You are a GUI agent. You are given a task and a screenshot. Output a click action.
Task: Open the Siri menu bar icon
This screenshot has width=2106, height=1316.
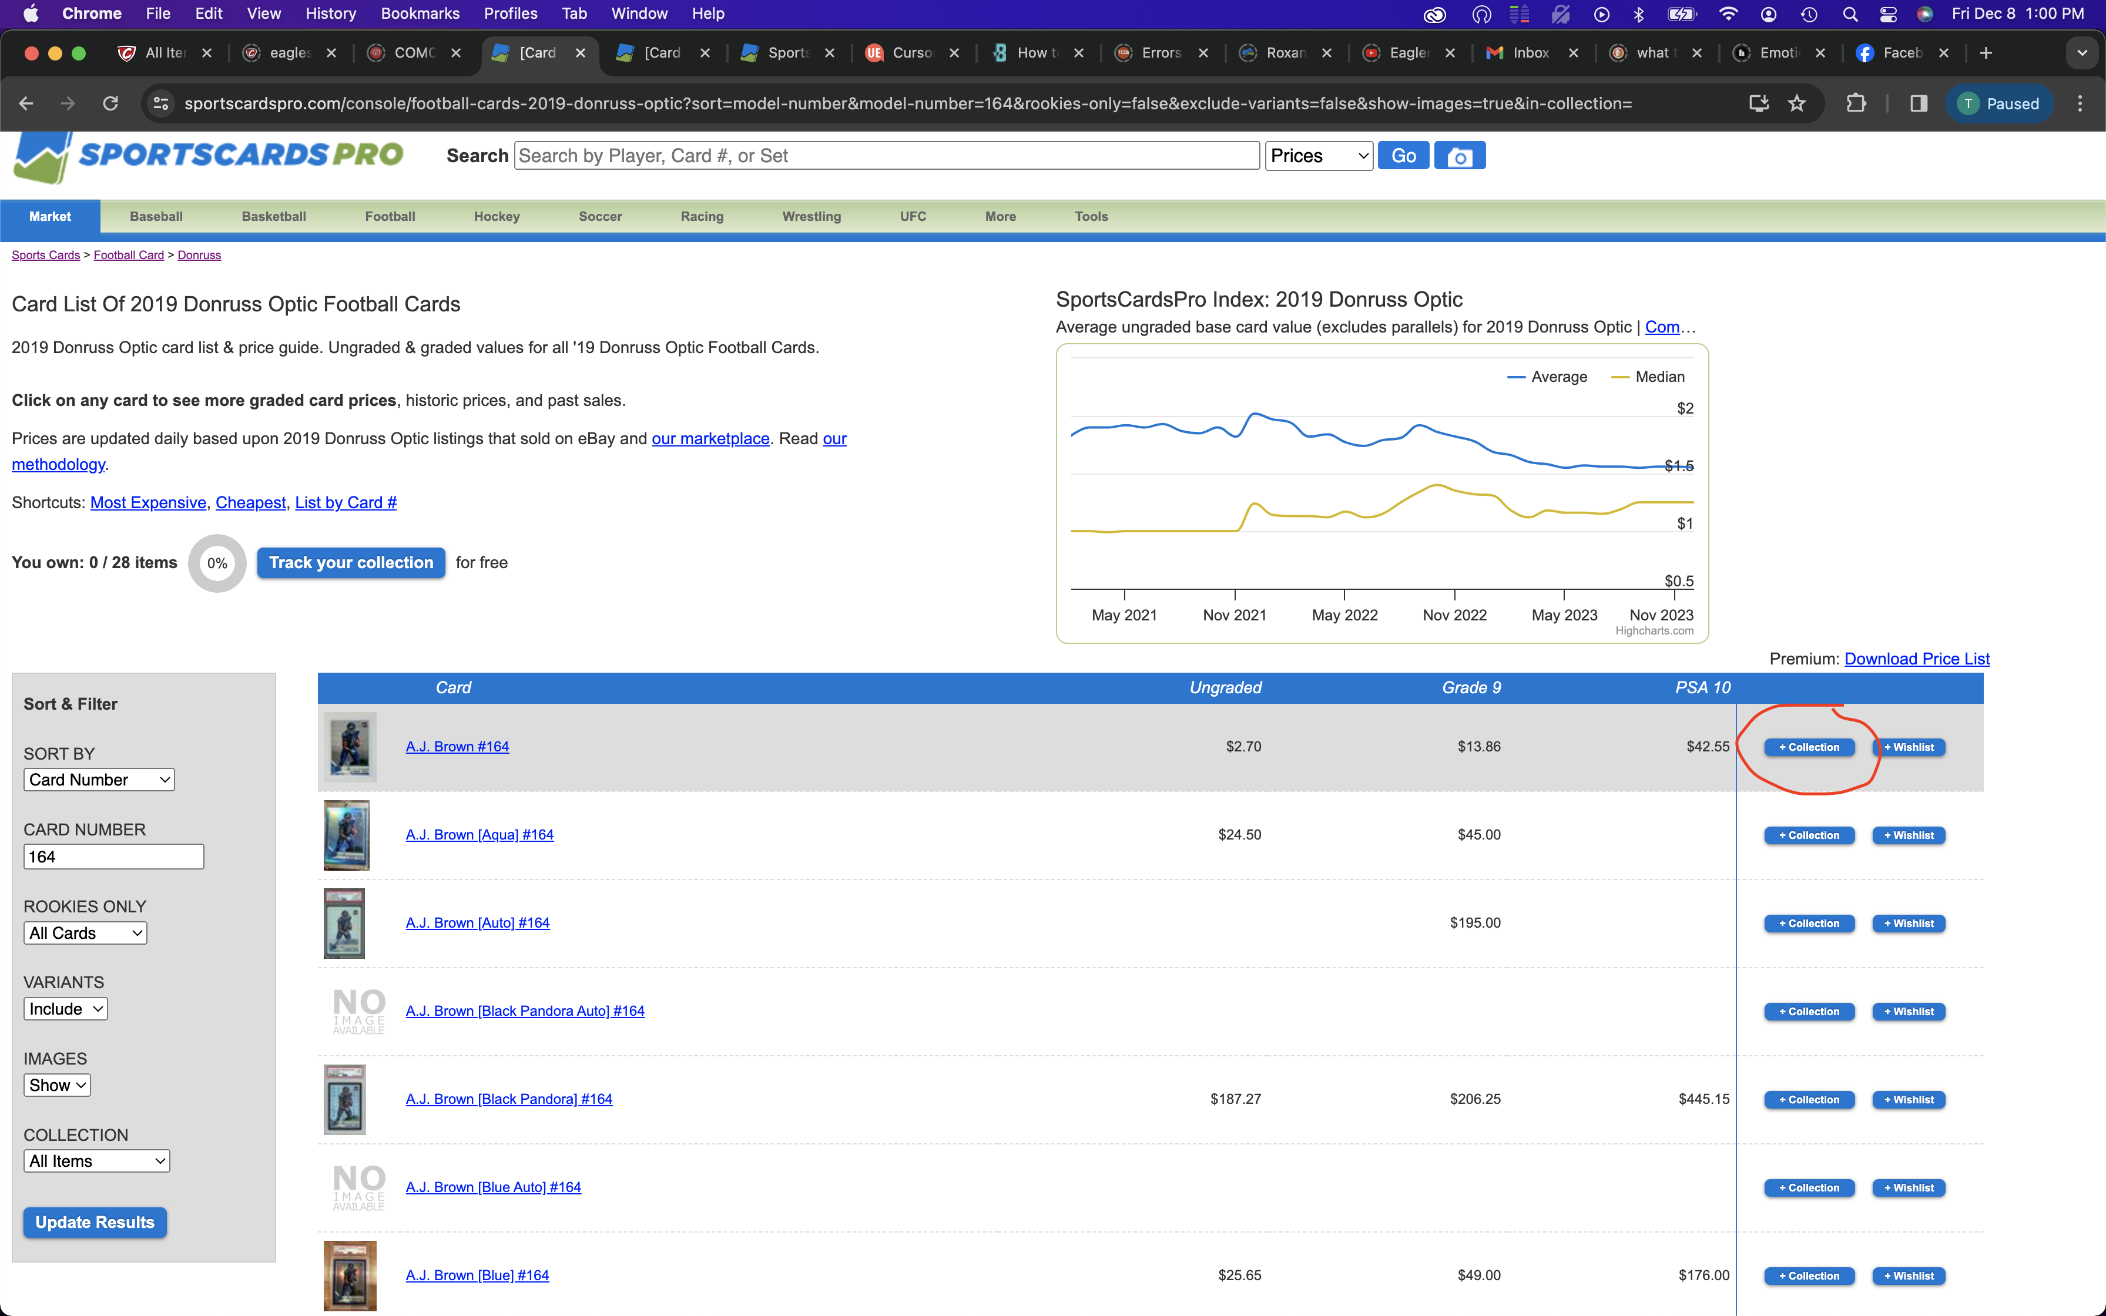(1924, 13)
